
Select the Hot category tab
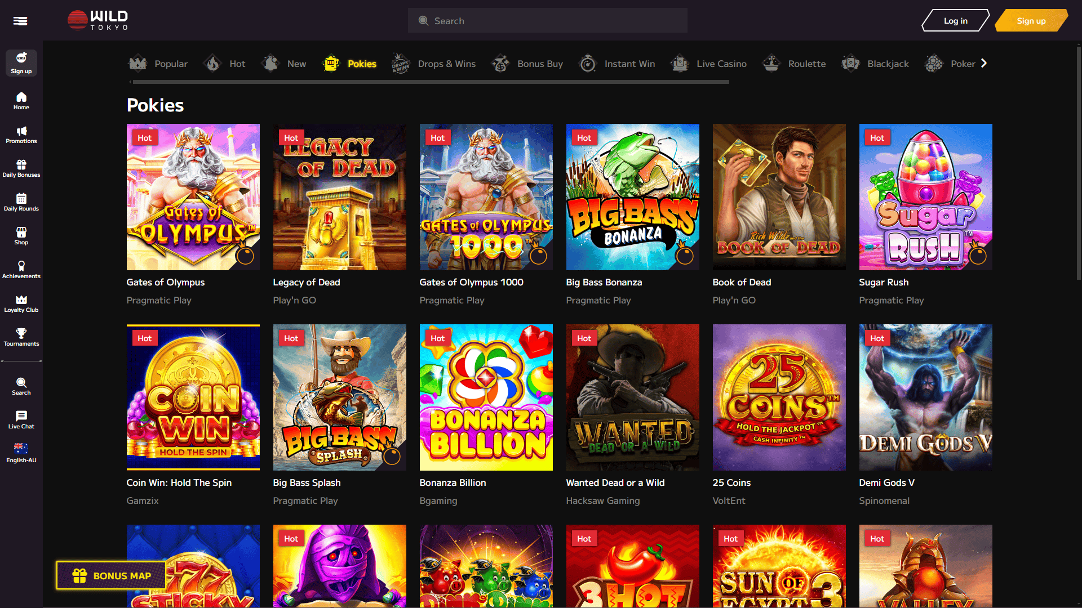225,64
